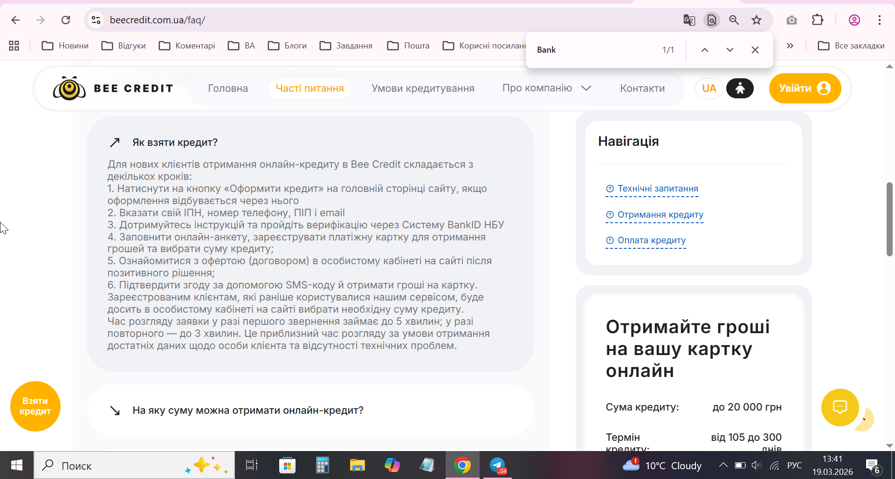Click the find-in-page icon in address bar
The width and height of the screenshot is (895, 479).
(x=712, y=20)
